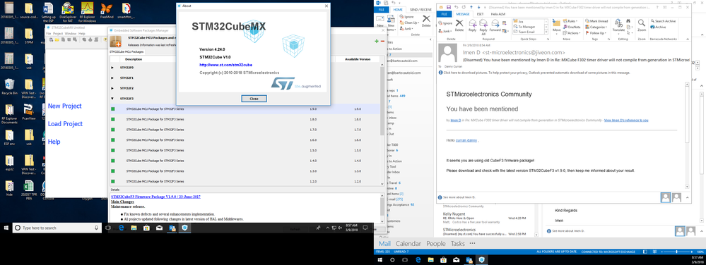Open the Project menu in STM32CubeMX
Viewport: 706px width, 265px height.
58,34
